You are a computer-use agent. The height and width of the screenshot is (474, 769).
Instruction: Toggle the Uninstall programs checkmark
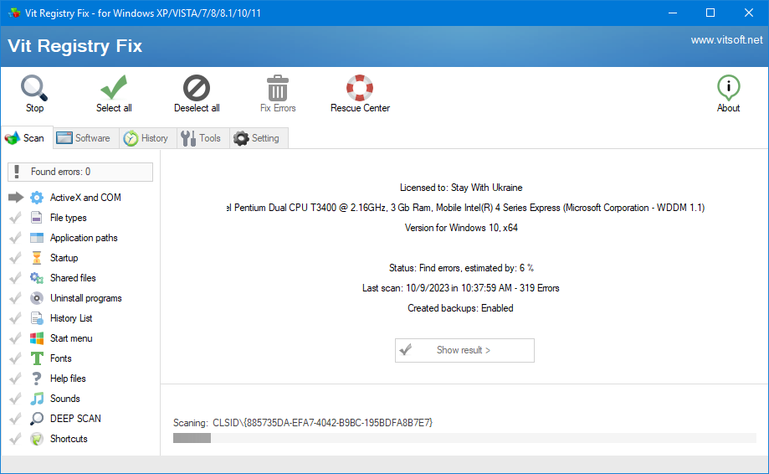15,298
